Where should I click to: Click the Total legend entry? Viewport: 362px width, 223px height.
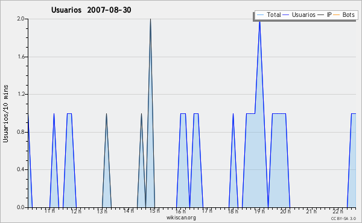[268, 15]
